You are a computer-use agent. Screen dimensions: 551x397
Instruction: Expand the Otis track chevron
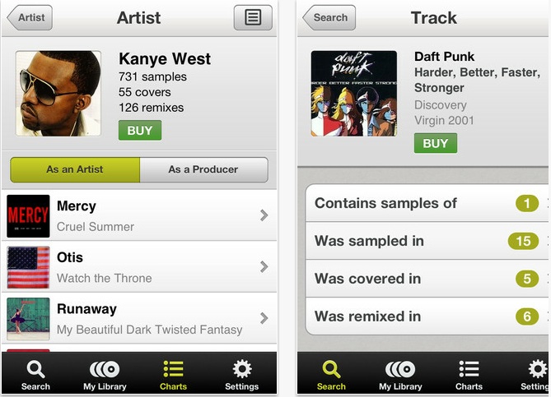264,267
